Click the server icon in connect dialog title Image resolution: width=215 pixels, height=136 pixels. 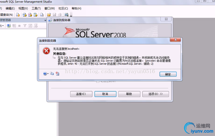coord(50,20)
